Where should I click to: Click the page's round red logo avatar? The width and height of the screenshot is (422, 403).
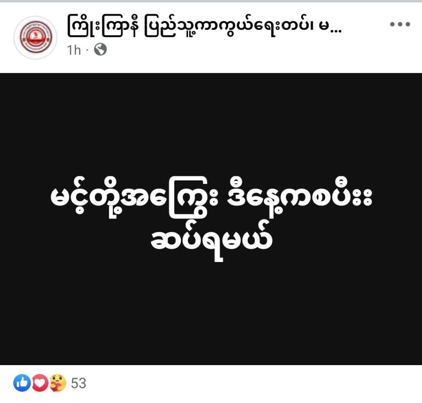tap(35, 37)
